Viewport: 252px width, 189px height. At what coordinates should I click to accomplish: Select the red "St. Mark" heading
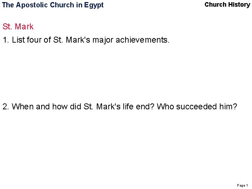[18, 27]
